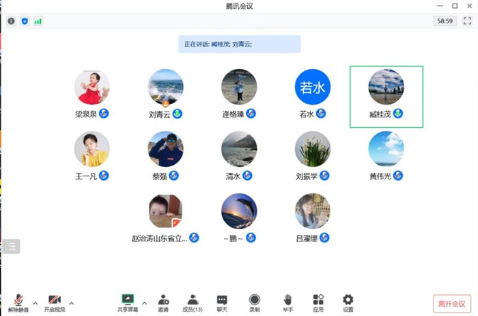Check the green network signal icon
Viewport: 478px width, 316px height.
pyautogui.click(x=38, y=21)
